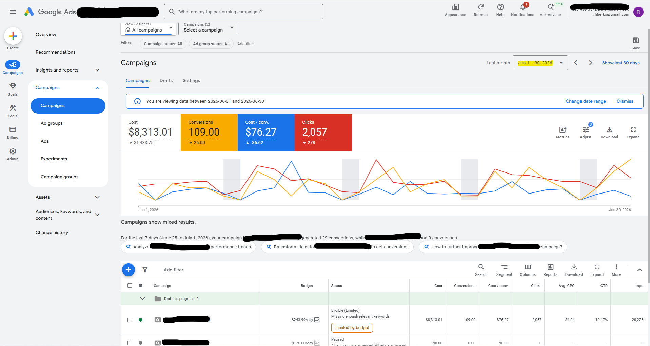Expand the Assets section
This screenshot has width=650, height=346.
97,197
